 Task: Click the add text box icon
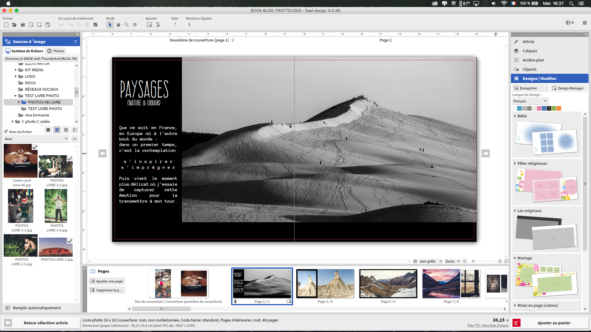(x=158, y=25)
